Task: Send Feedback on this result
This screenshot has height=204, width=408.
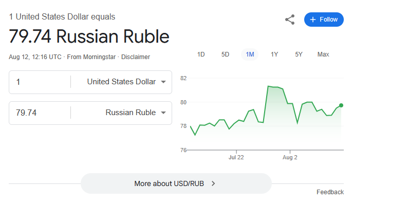Action: coord(330,192)
